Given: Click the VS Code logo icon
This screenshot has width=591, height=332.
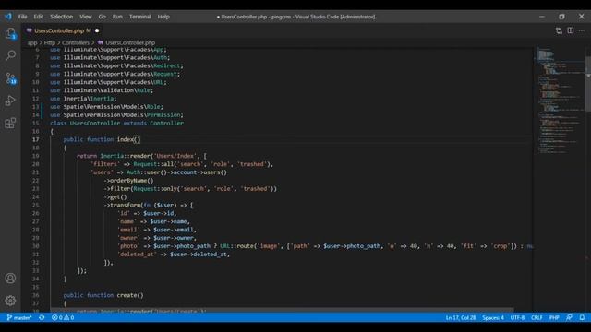Looking at the screenshot, I should click(8, 17).
